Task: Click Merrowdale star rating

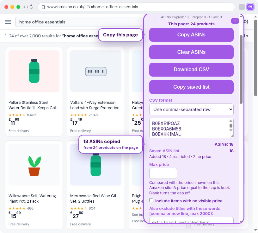Action: tap(79, 208)
